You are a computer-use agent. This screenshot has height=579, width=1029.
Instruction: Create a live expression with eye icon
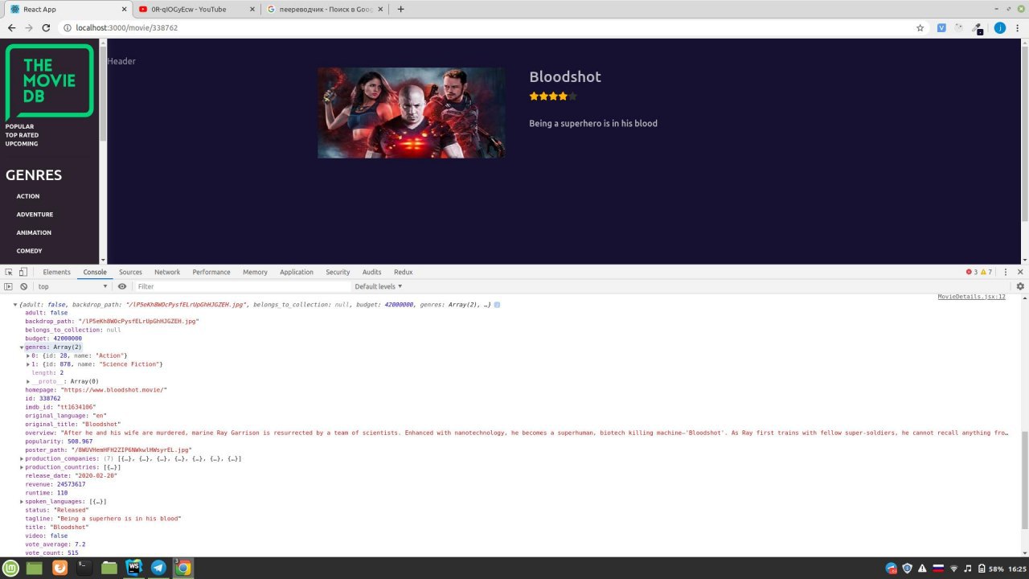click(x=122, y=286)
